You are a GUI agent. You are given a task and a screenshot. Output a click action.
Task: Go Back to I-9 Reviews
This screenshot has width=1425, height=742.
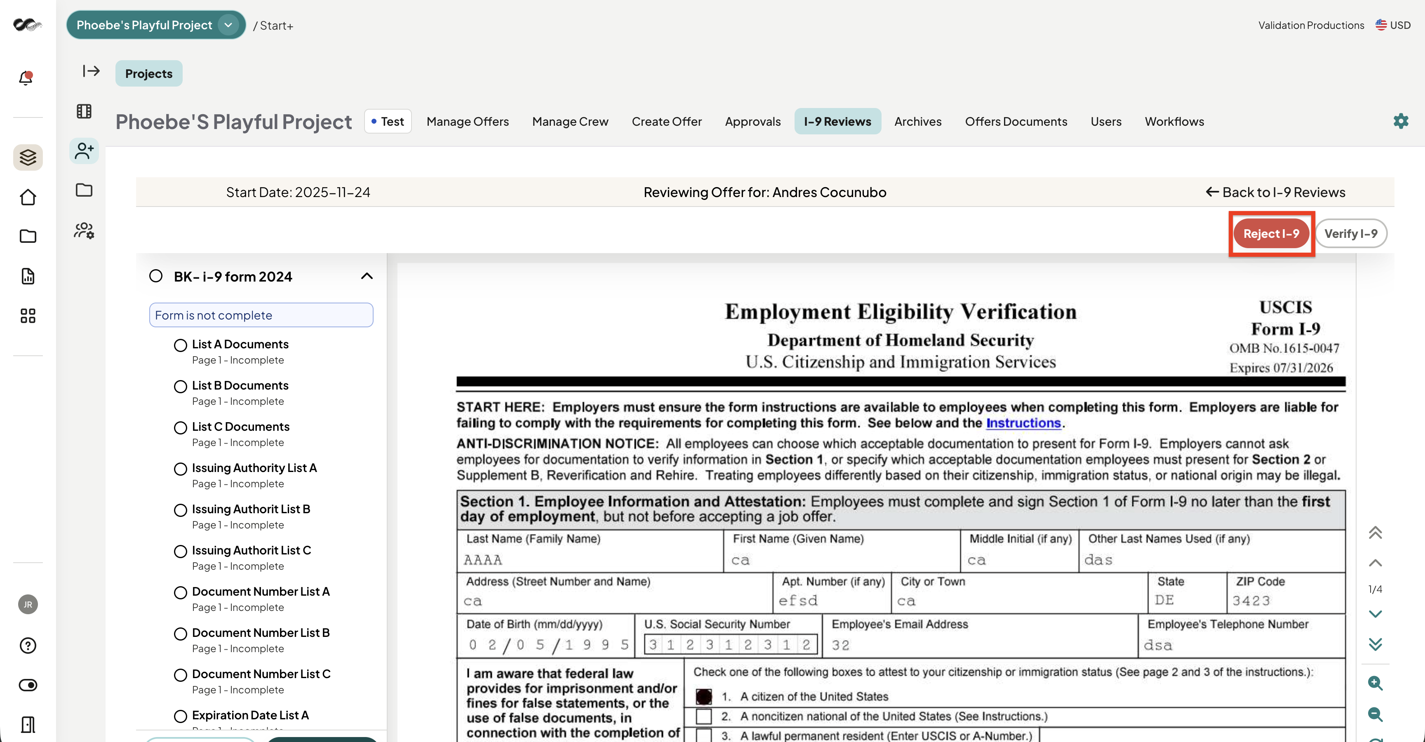coord(1276,192)
